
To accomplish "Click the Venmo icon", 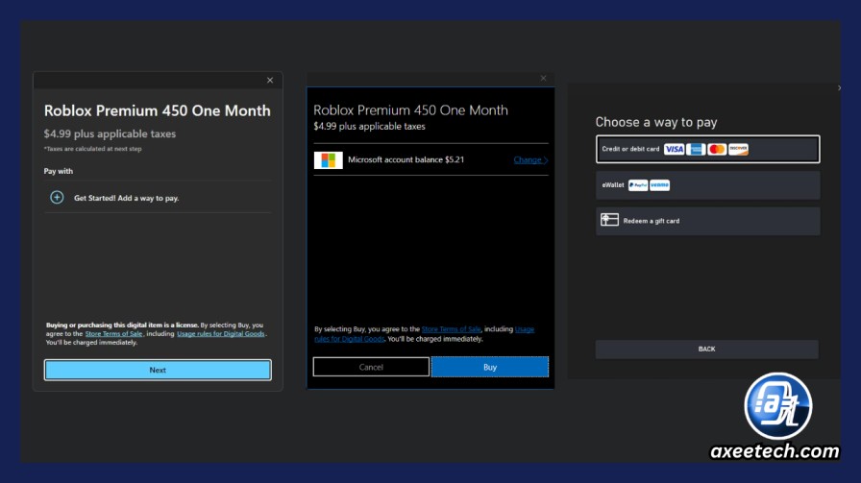I will tap(659, 185).
